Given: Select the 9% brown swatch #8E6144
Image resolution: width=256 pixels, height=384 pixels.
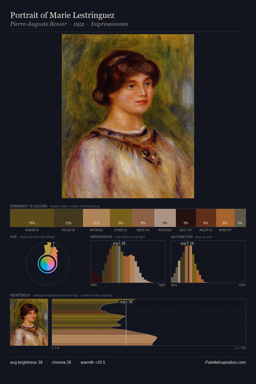Looking at the screenshot, I should [x=143, y=218].
